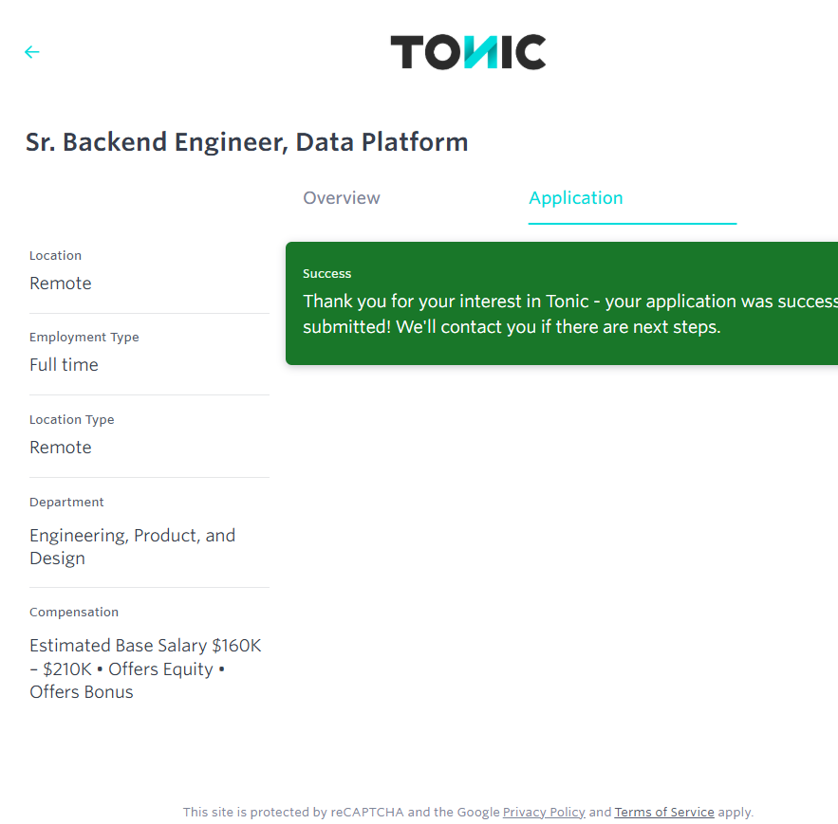Click the Tonic logo
Image resolution: width=838 pixels, height=824 pixels.
468,52
